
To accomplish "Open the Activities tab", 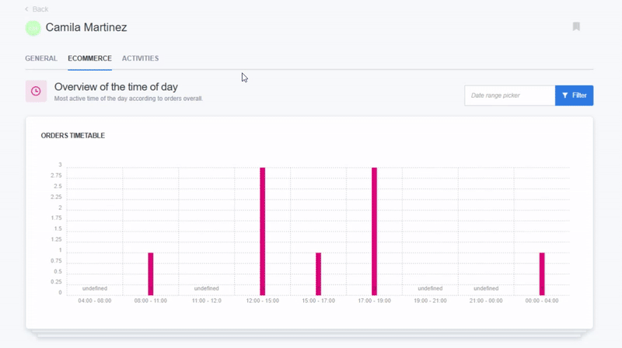I will 140,58.
